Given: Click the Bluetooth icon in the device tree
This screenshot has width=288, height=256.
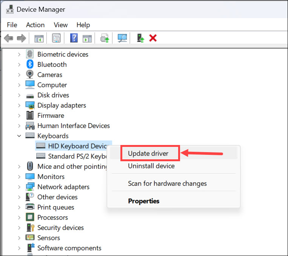Looking at the screenshot, I should pos(30,65).
